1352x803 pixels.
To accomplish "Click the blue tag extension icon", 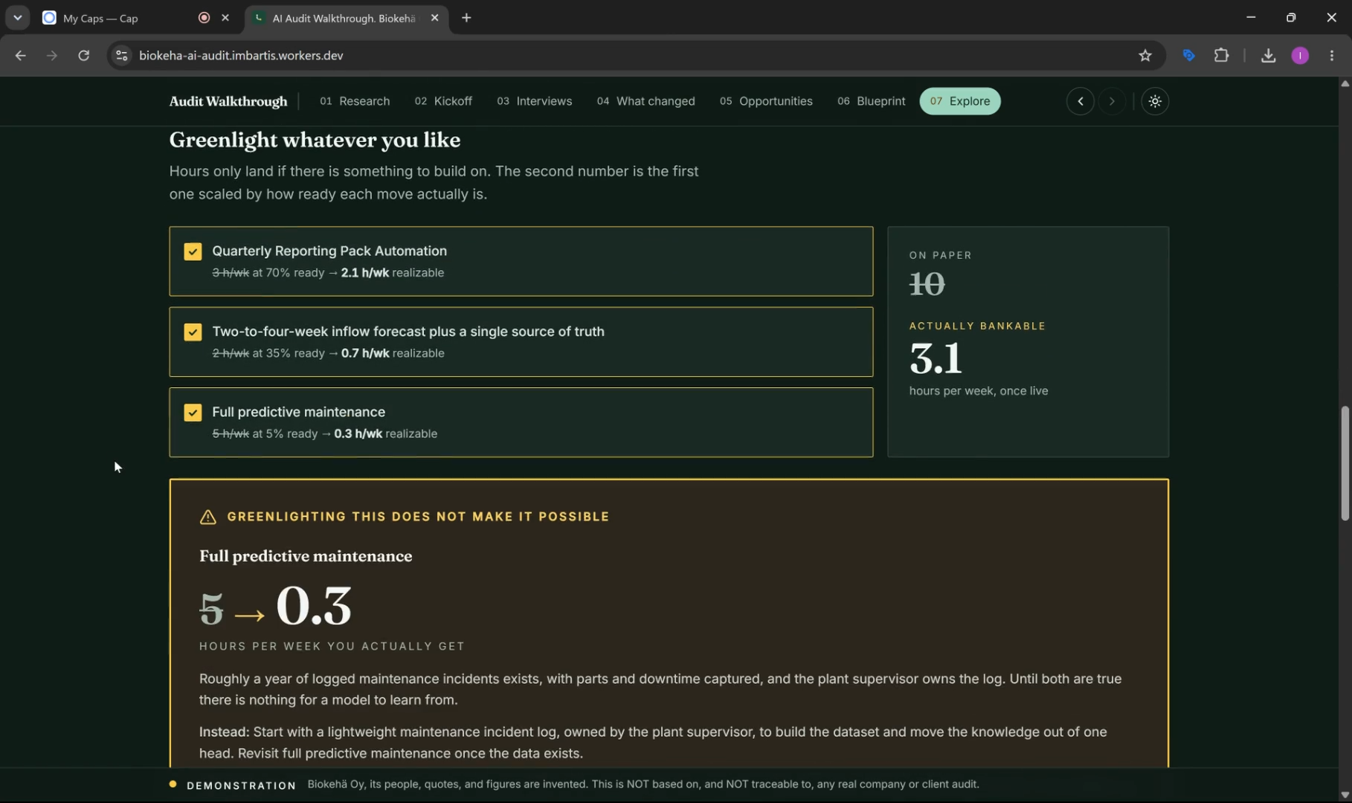I will coord(1188,56).
